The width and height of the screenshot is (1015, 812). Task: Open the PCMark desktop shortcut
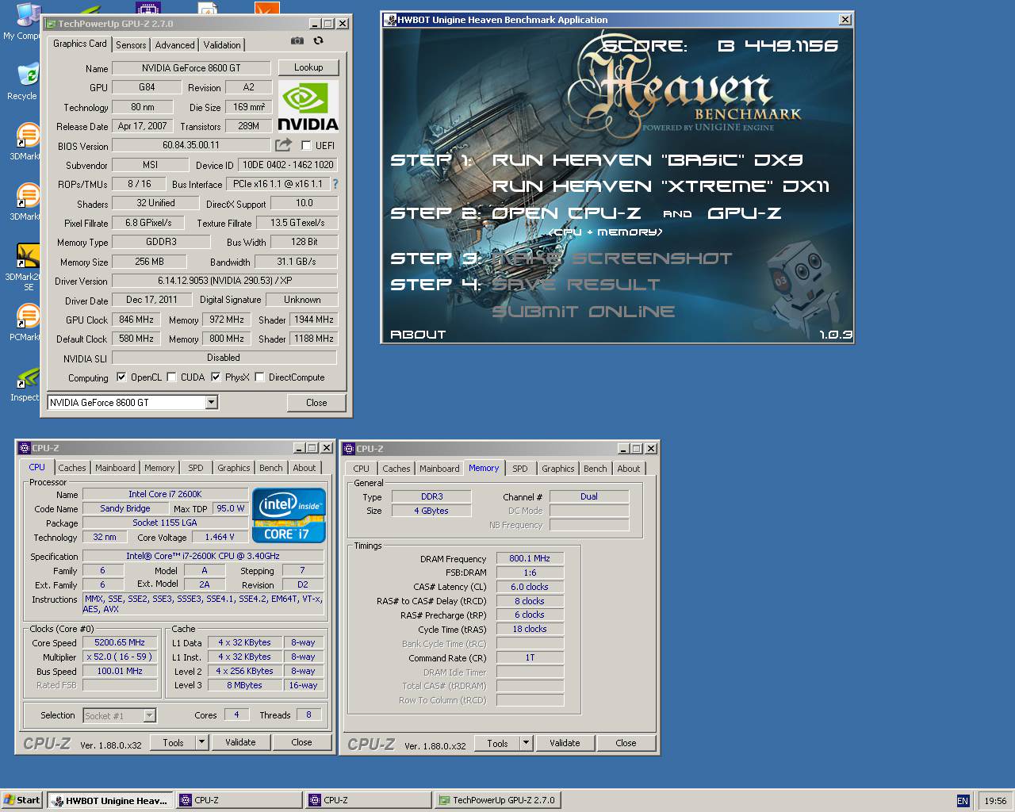coord(26,323)
